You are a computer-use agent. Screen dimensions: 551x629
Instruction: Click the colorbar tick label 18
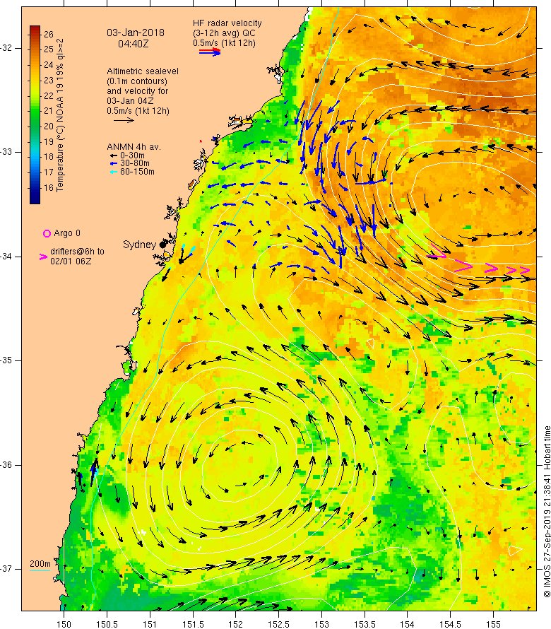pyautogui.click(x=49, y=157)
